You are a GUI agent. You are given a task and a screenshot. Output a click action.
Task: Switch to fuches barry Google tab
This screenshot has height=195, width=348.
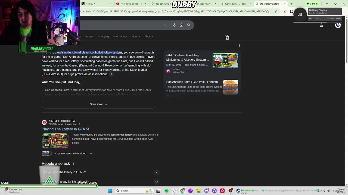click(236, 4)
